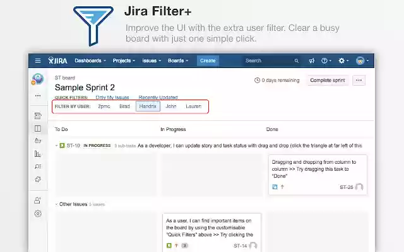The height and width of the screenshot is (252, 404).
Task: Open the ST-14 issue key link
Action: [240, 246]
